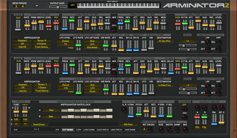Click SAVE PATCH in the patch bar
The image size is (237, 138).
pyautogui.click(x=116, y=130)
